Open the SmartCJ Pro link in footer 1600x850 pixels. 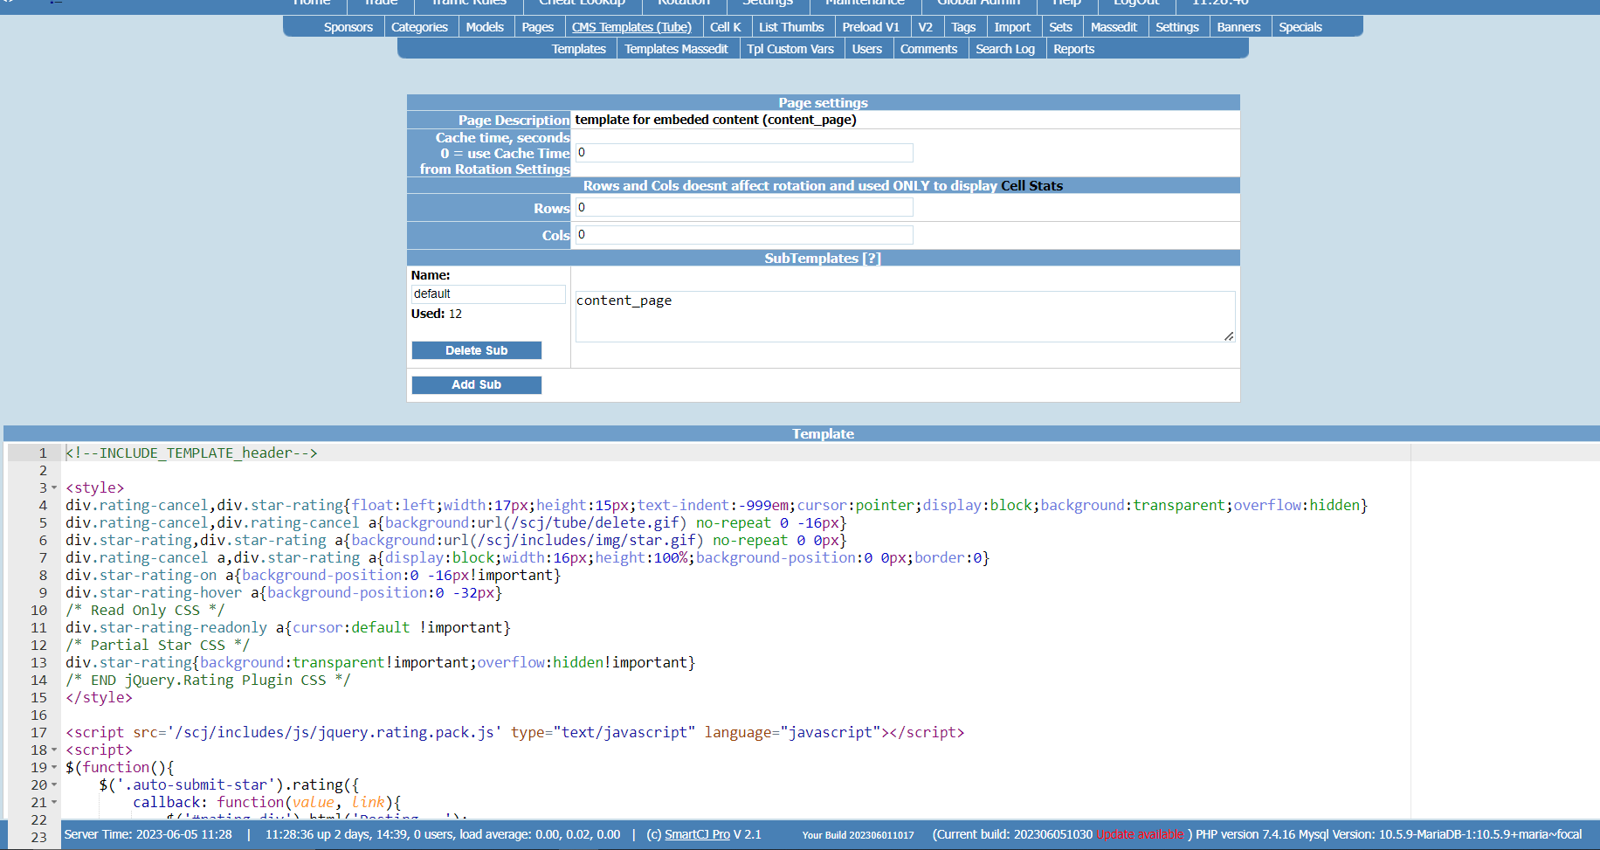tap(697, 834)
